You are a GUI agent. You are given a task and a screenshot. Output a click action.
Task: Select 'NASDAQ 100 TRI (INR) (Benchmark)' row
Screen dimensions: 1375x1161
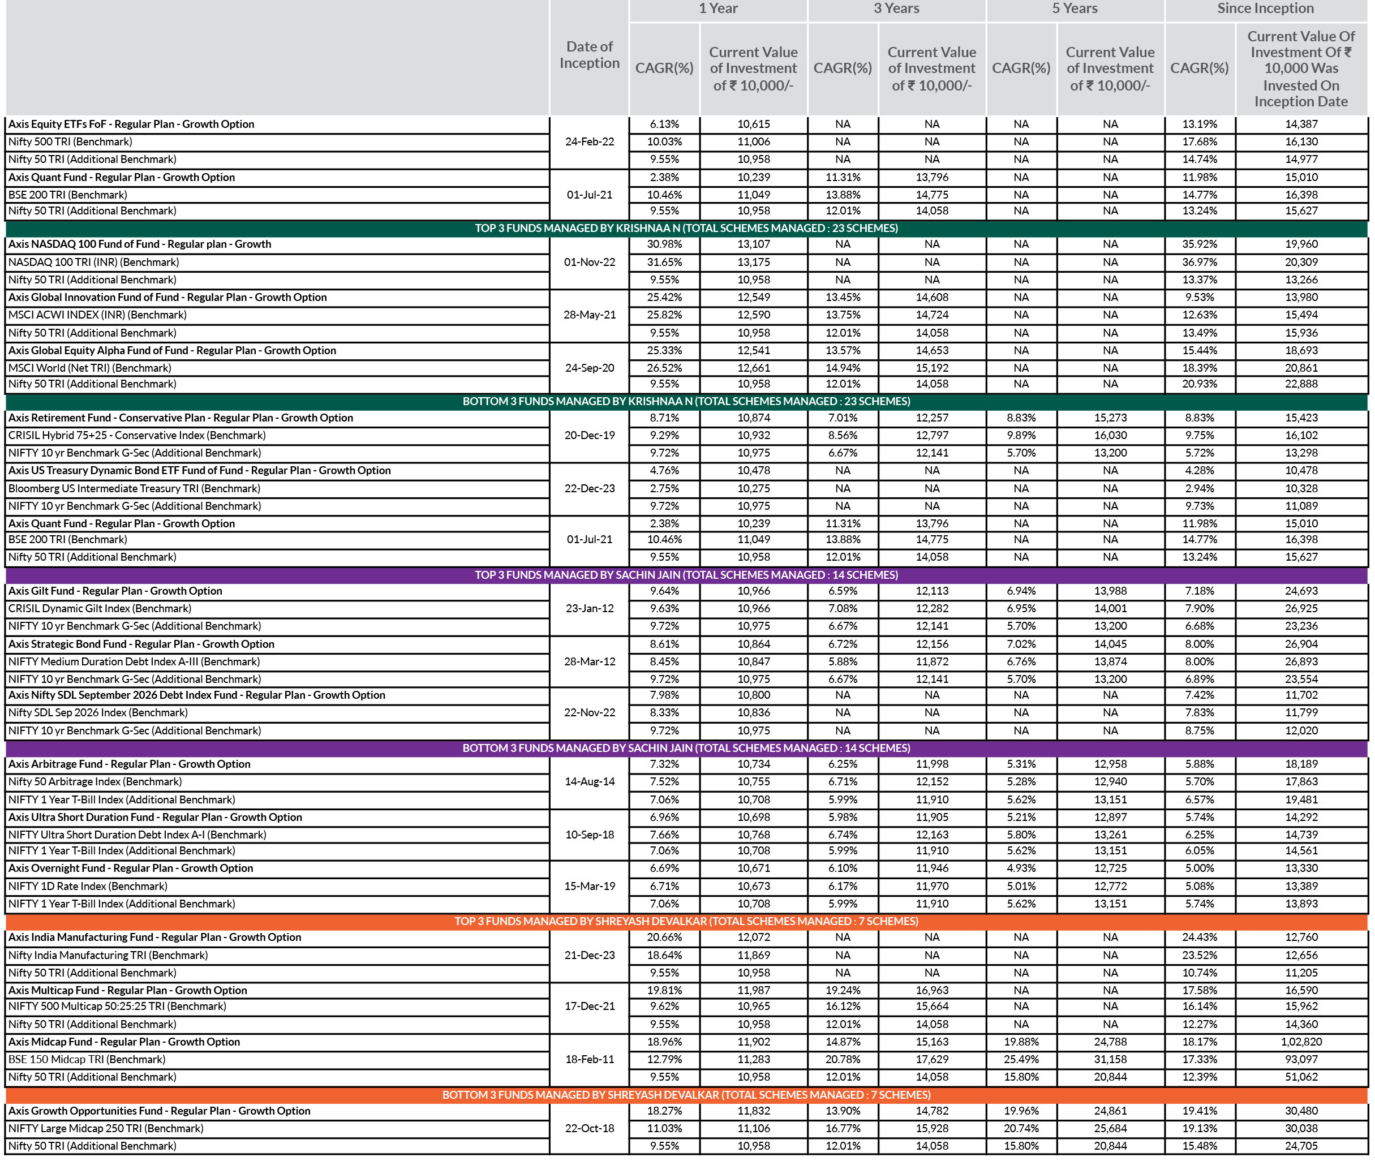pyautogui.click(x=93, y=263)
